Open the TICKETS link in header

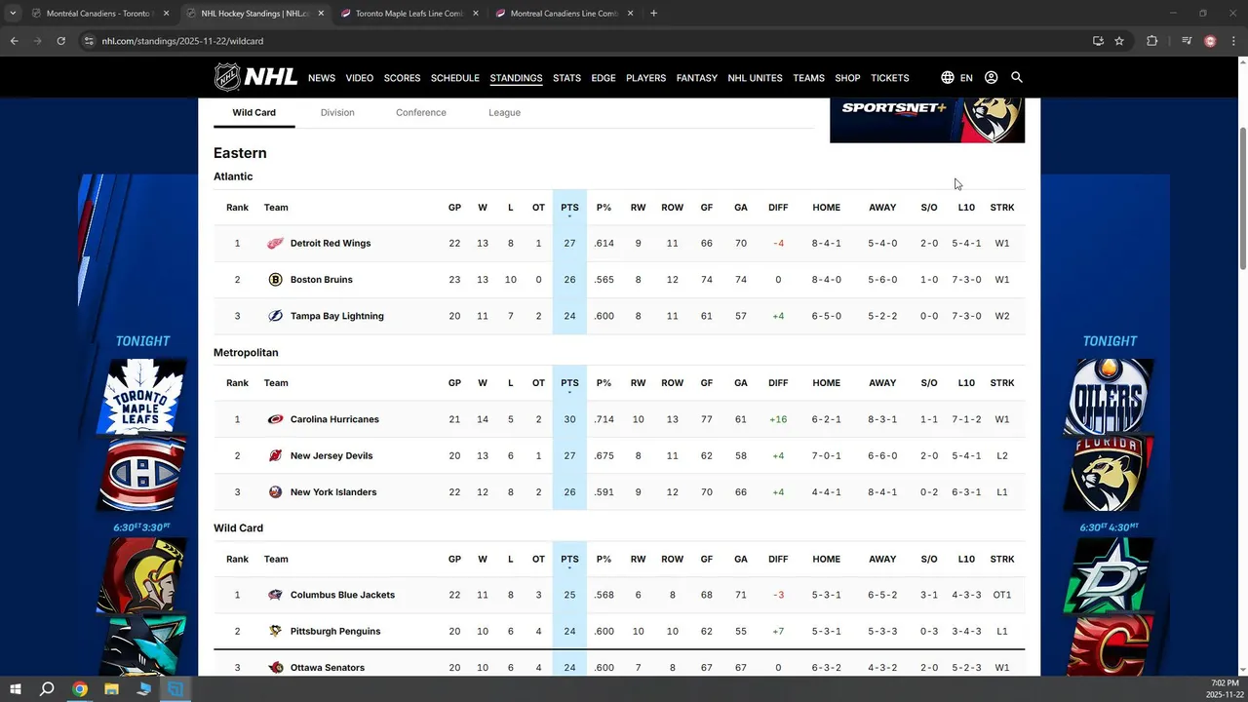coord(889,78)
